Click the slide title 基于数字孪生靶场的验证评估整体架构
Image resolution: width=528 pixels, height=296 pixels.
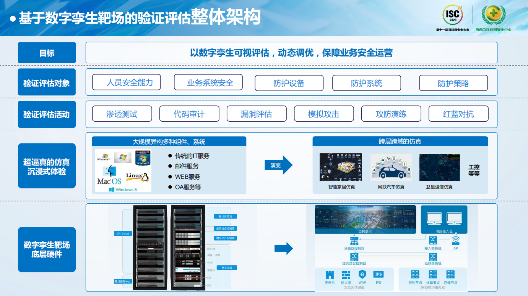click(x=140, y=17)
